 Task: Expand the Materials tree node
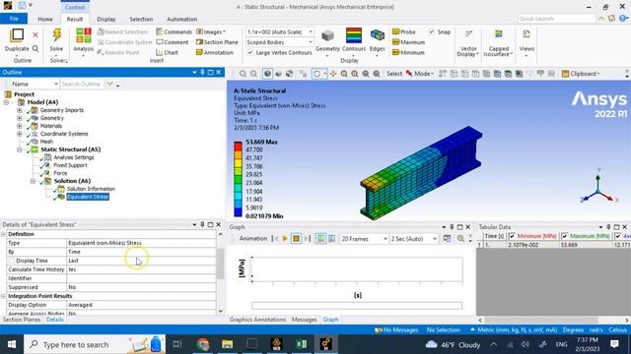coord(20,126)
